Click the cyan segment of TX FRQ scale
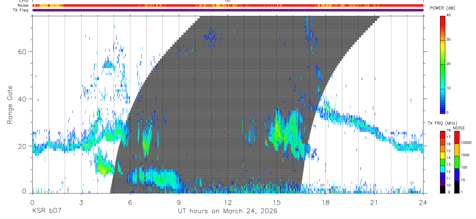 [442, 169]
